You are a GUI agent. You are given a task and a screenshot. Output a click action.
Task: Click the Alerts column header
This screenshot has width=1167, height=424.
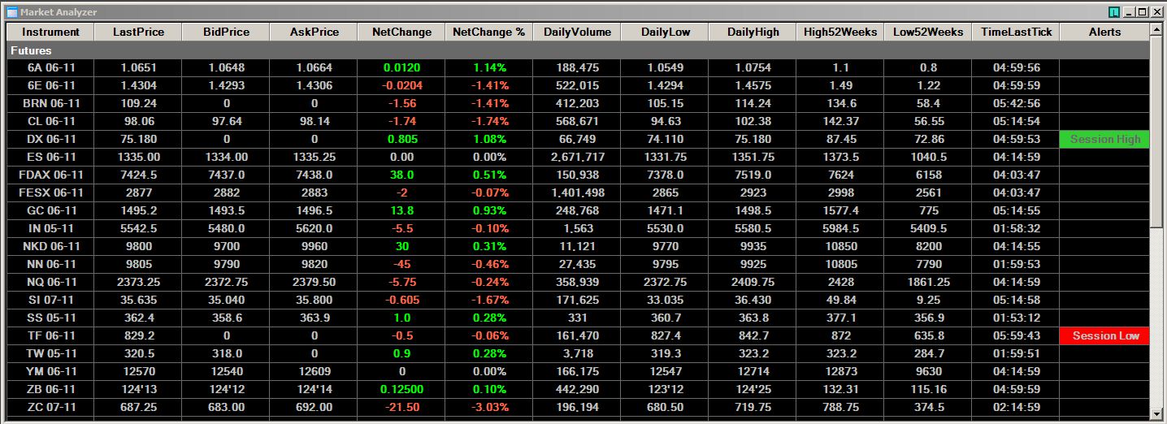[x=1104, y=32]
